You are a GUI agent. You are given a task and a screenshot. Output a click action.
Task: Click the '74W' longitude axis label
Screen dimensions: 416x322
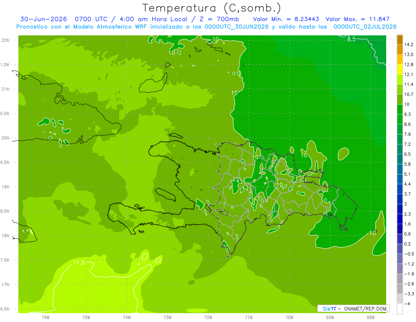(x=127, y=317)
